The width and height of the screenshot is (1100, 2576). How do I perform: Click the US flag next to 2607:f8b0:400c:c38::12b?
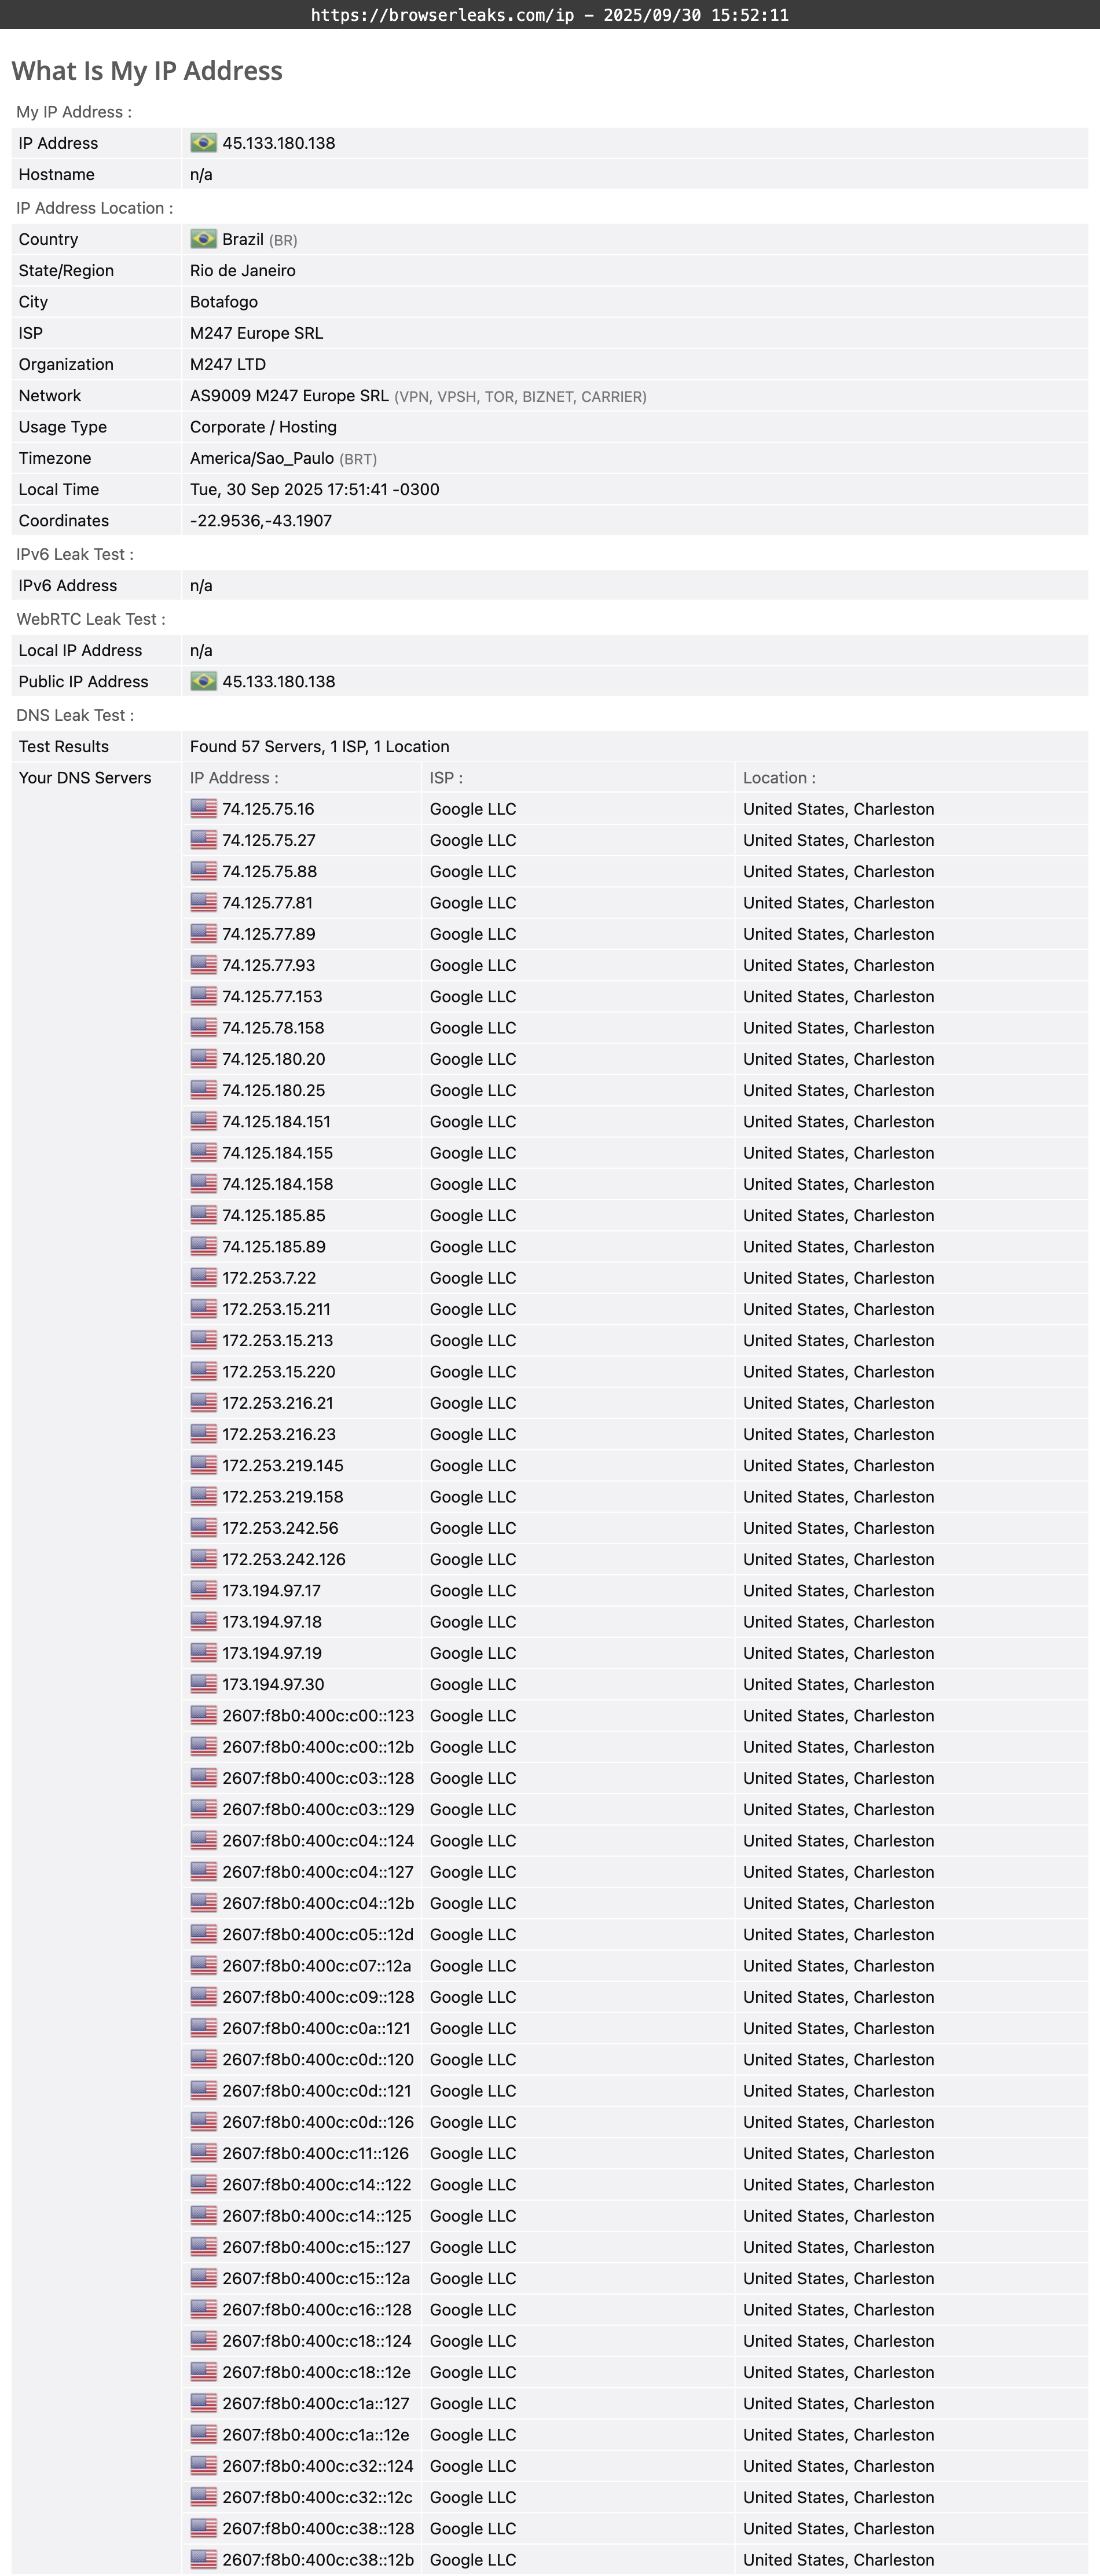tap(203, 2559)
